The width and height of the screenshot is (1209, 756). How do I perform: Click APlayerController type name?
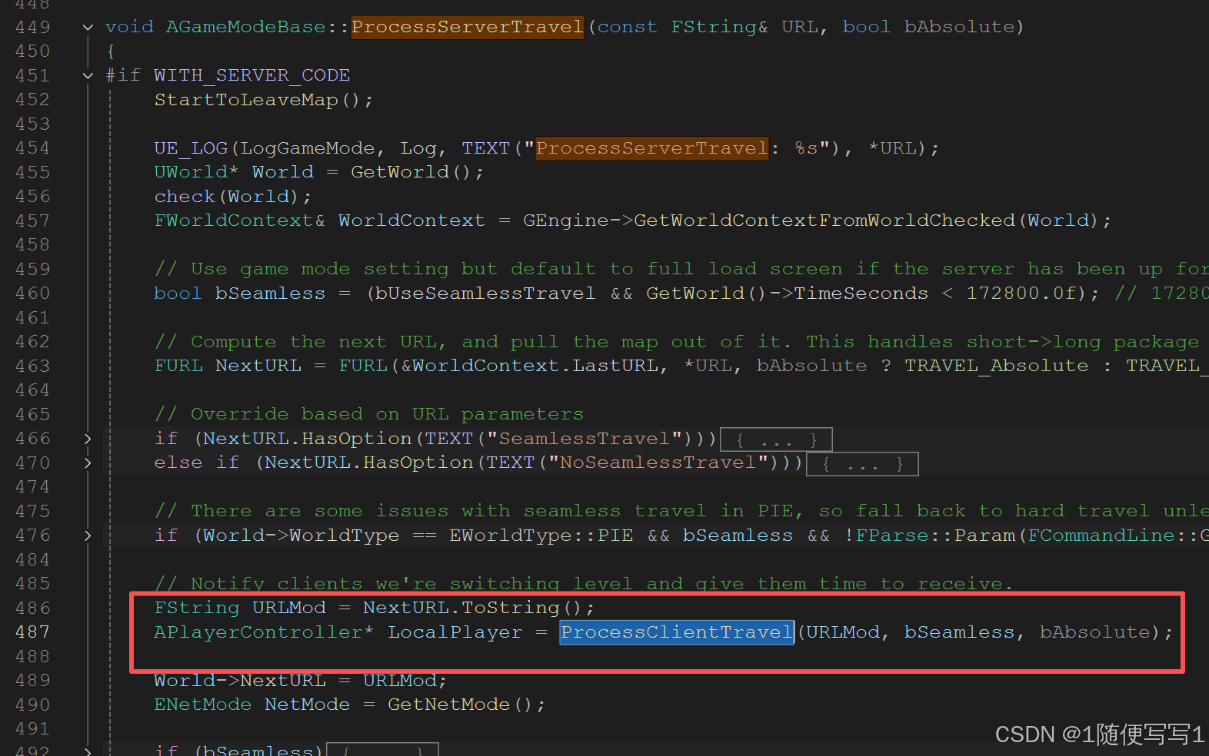point(258,632)
